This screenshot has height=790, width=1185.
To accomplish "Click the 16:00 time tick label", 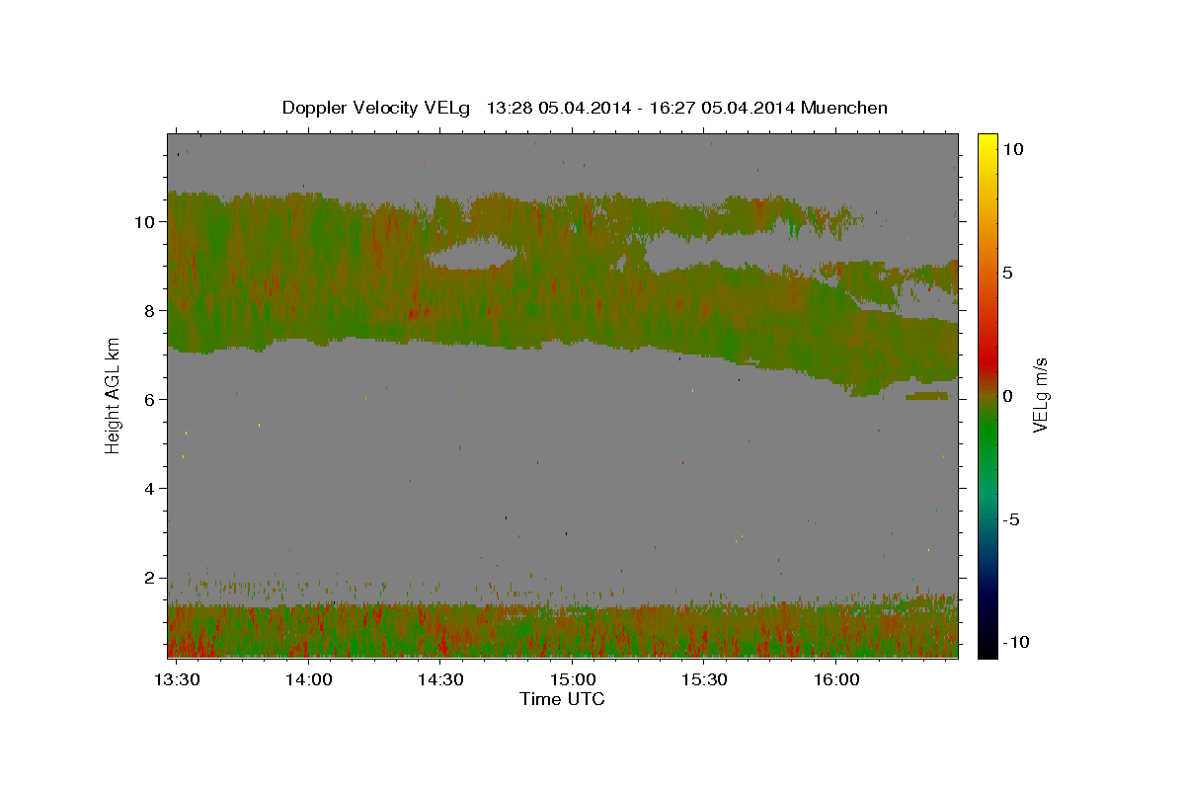I will 835,680.
